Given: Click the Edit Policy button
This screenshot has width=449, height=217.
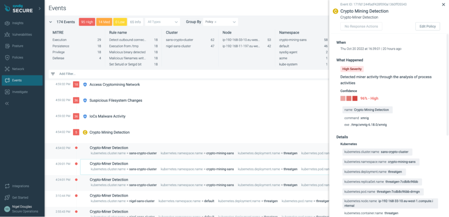Looking at the screenshot, I should (428, 26).
